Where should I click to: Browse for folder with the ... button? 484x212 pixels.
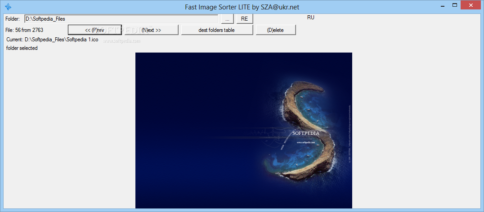point(228,18)
